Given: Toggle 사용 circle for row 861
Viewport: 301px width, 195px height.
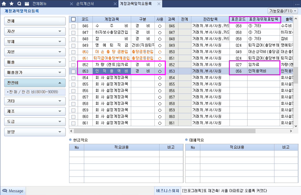Looking at the screenshot, I should click(x=160, y=123).
